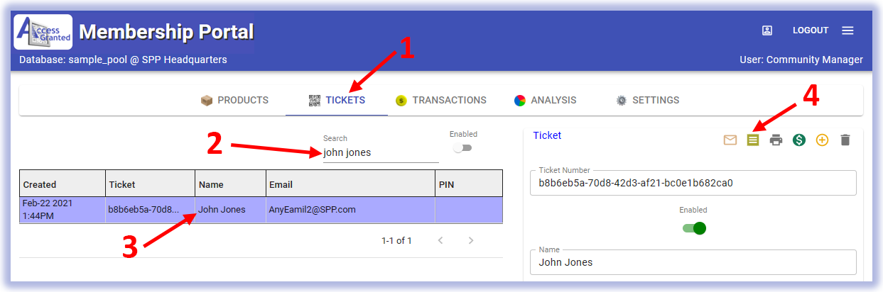Image resolution: width=883 pixels, height=292 pixels.
Task: Open the user account profile icon
Action: coord(767,30)
